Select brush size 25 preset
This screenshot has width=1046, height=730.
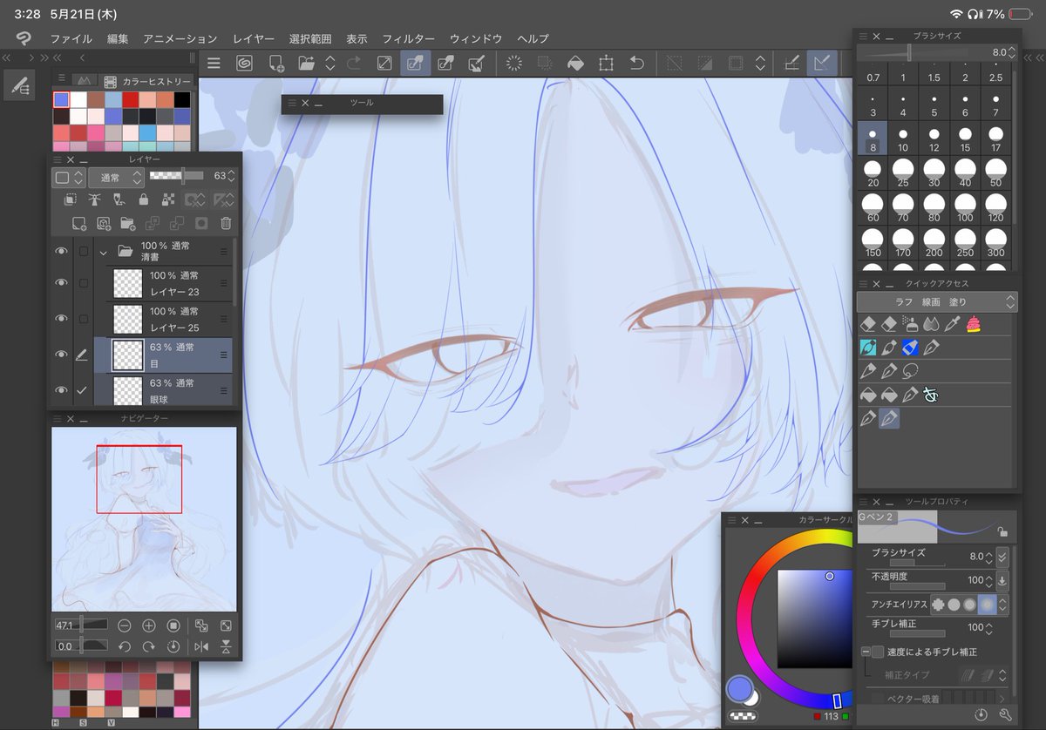click(x=903, y=172)
